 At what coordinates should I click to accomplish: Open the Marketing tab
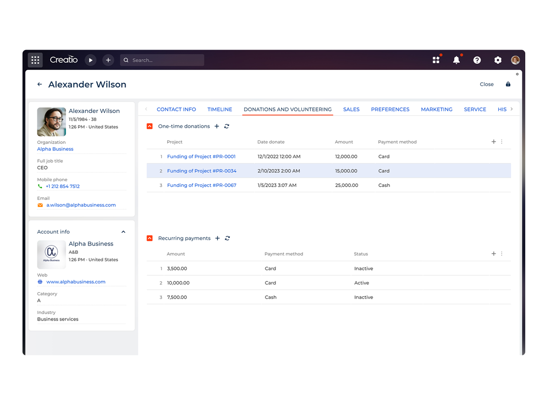click(436, 109)
